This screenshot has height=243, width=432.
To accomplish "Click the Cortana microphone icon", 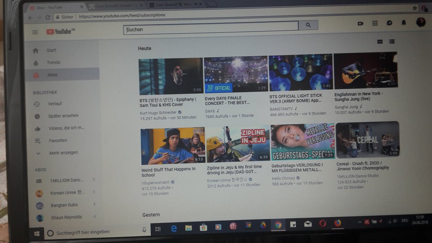I will (x=144, y=230).
